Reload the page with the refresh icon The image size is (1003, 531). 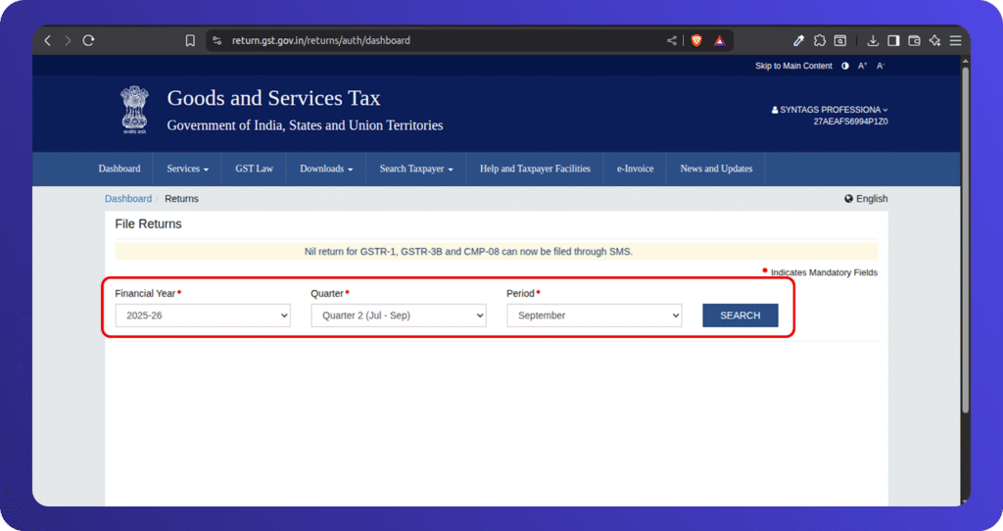[x=88, y=40]
